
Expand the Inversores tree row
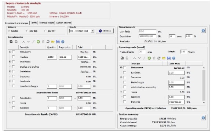point(10,62)
